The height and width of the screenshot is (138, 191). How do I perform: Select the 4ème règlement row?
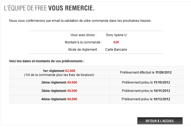pos(59,99)
